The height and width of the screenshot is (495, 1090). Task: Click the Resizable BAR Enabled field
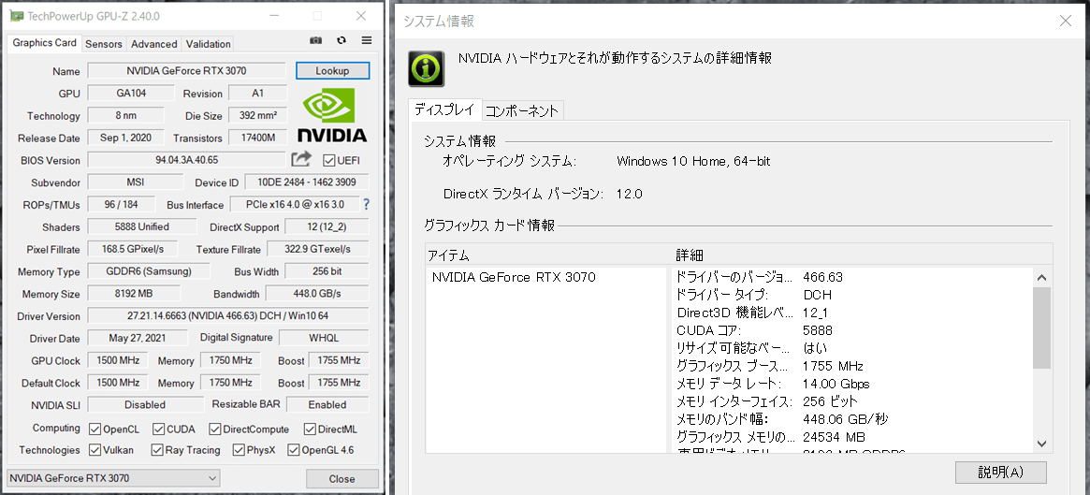tap(327, 404)
